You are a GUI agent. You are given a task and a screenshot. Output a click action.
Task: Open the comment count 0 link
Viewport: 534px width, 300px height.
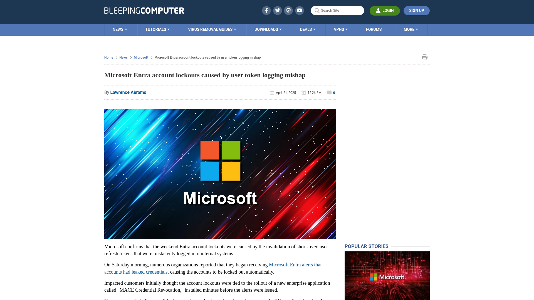click(334, 93)
